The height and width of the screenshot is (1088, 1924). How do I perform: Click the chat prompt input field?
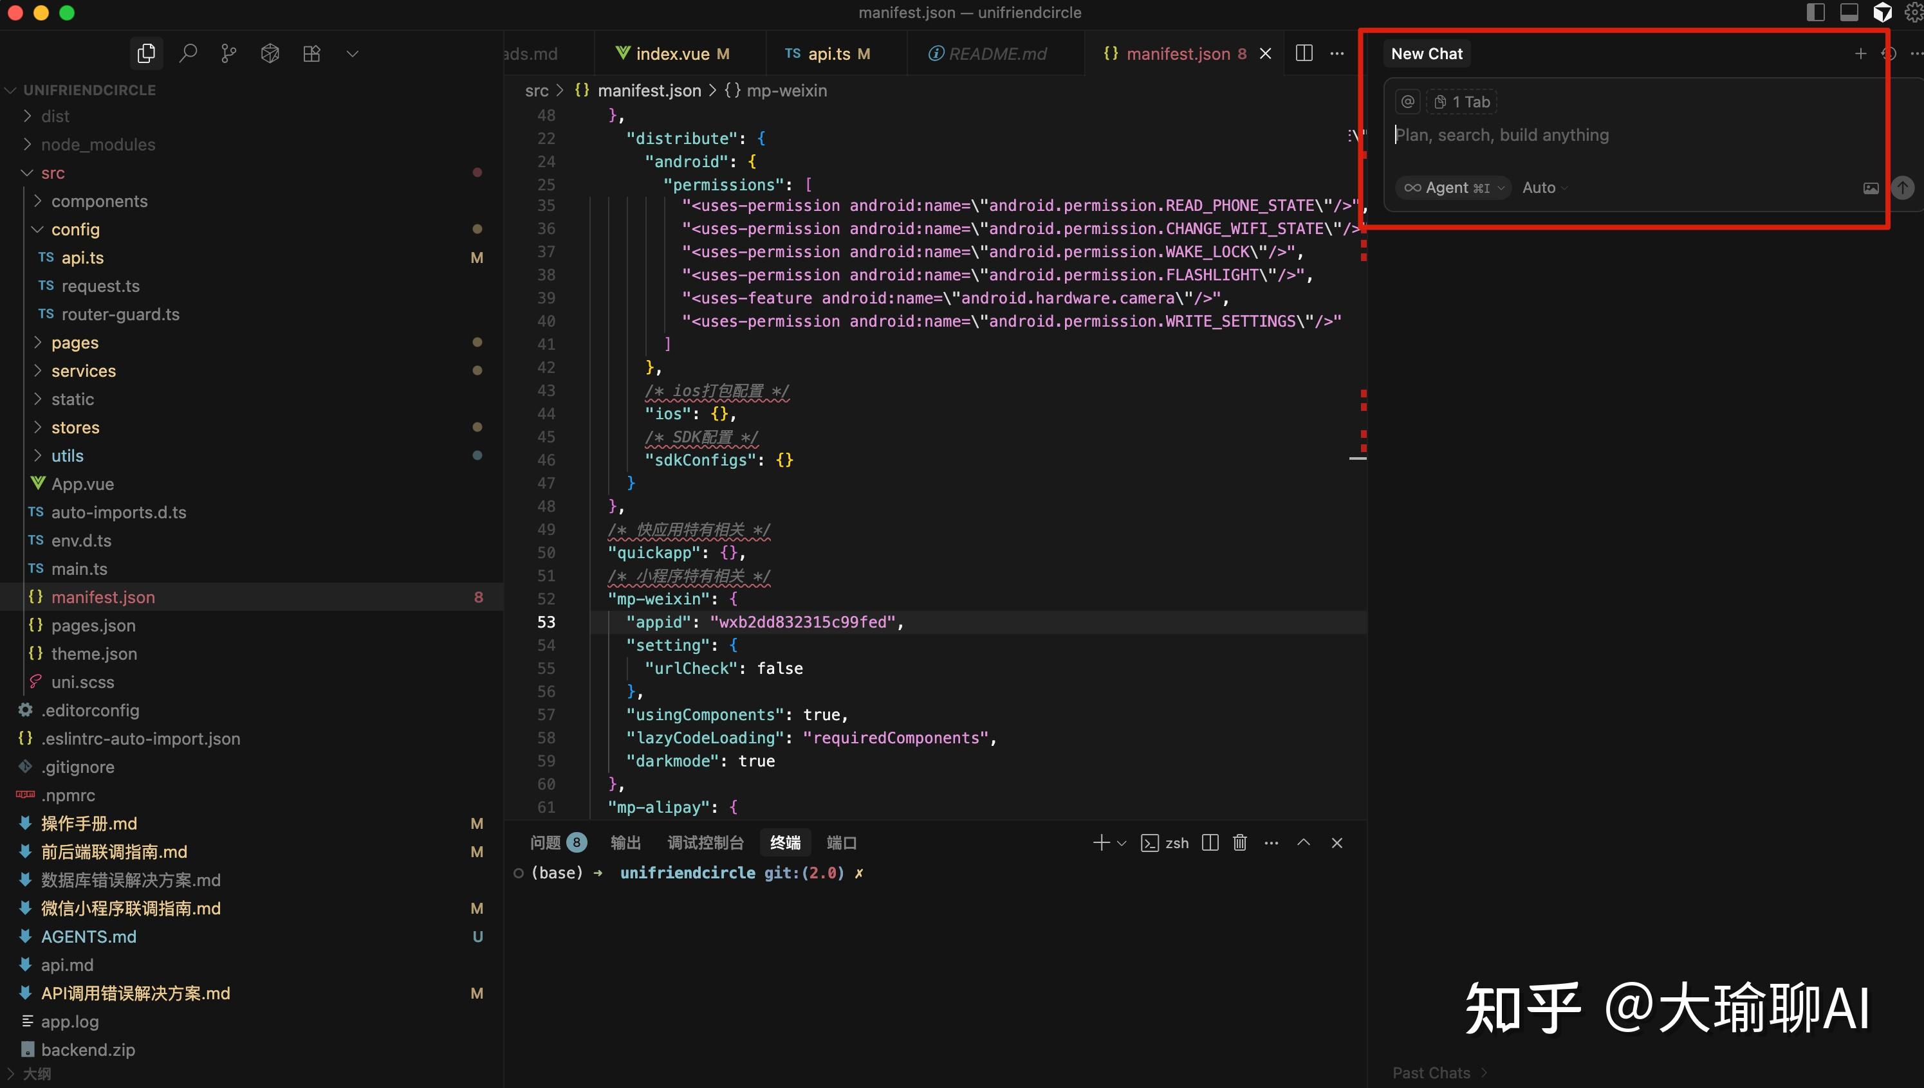1630,135
